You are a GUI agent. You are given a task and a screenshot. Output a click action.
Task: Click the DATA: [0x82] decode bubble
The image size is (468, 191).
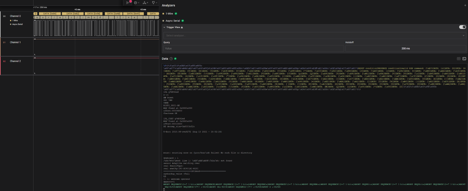72,14
